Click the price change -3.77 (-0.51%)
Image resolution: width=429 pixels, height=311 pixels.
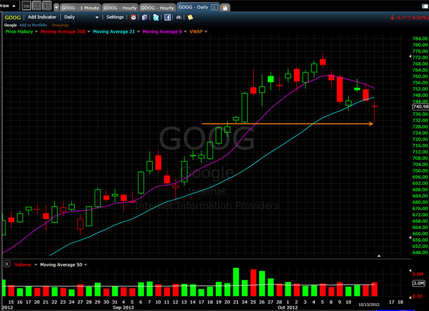(x=410, y=18)
